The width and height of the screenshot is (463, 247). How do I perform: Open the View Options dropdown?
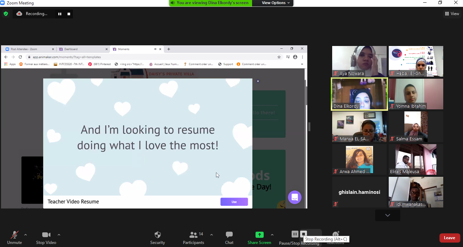(x=276, y=3)
